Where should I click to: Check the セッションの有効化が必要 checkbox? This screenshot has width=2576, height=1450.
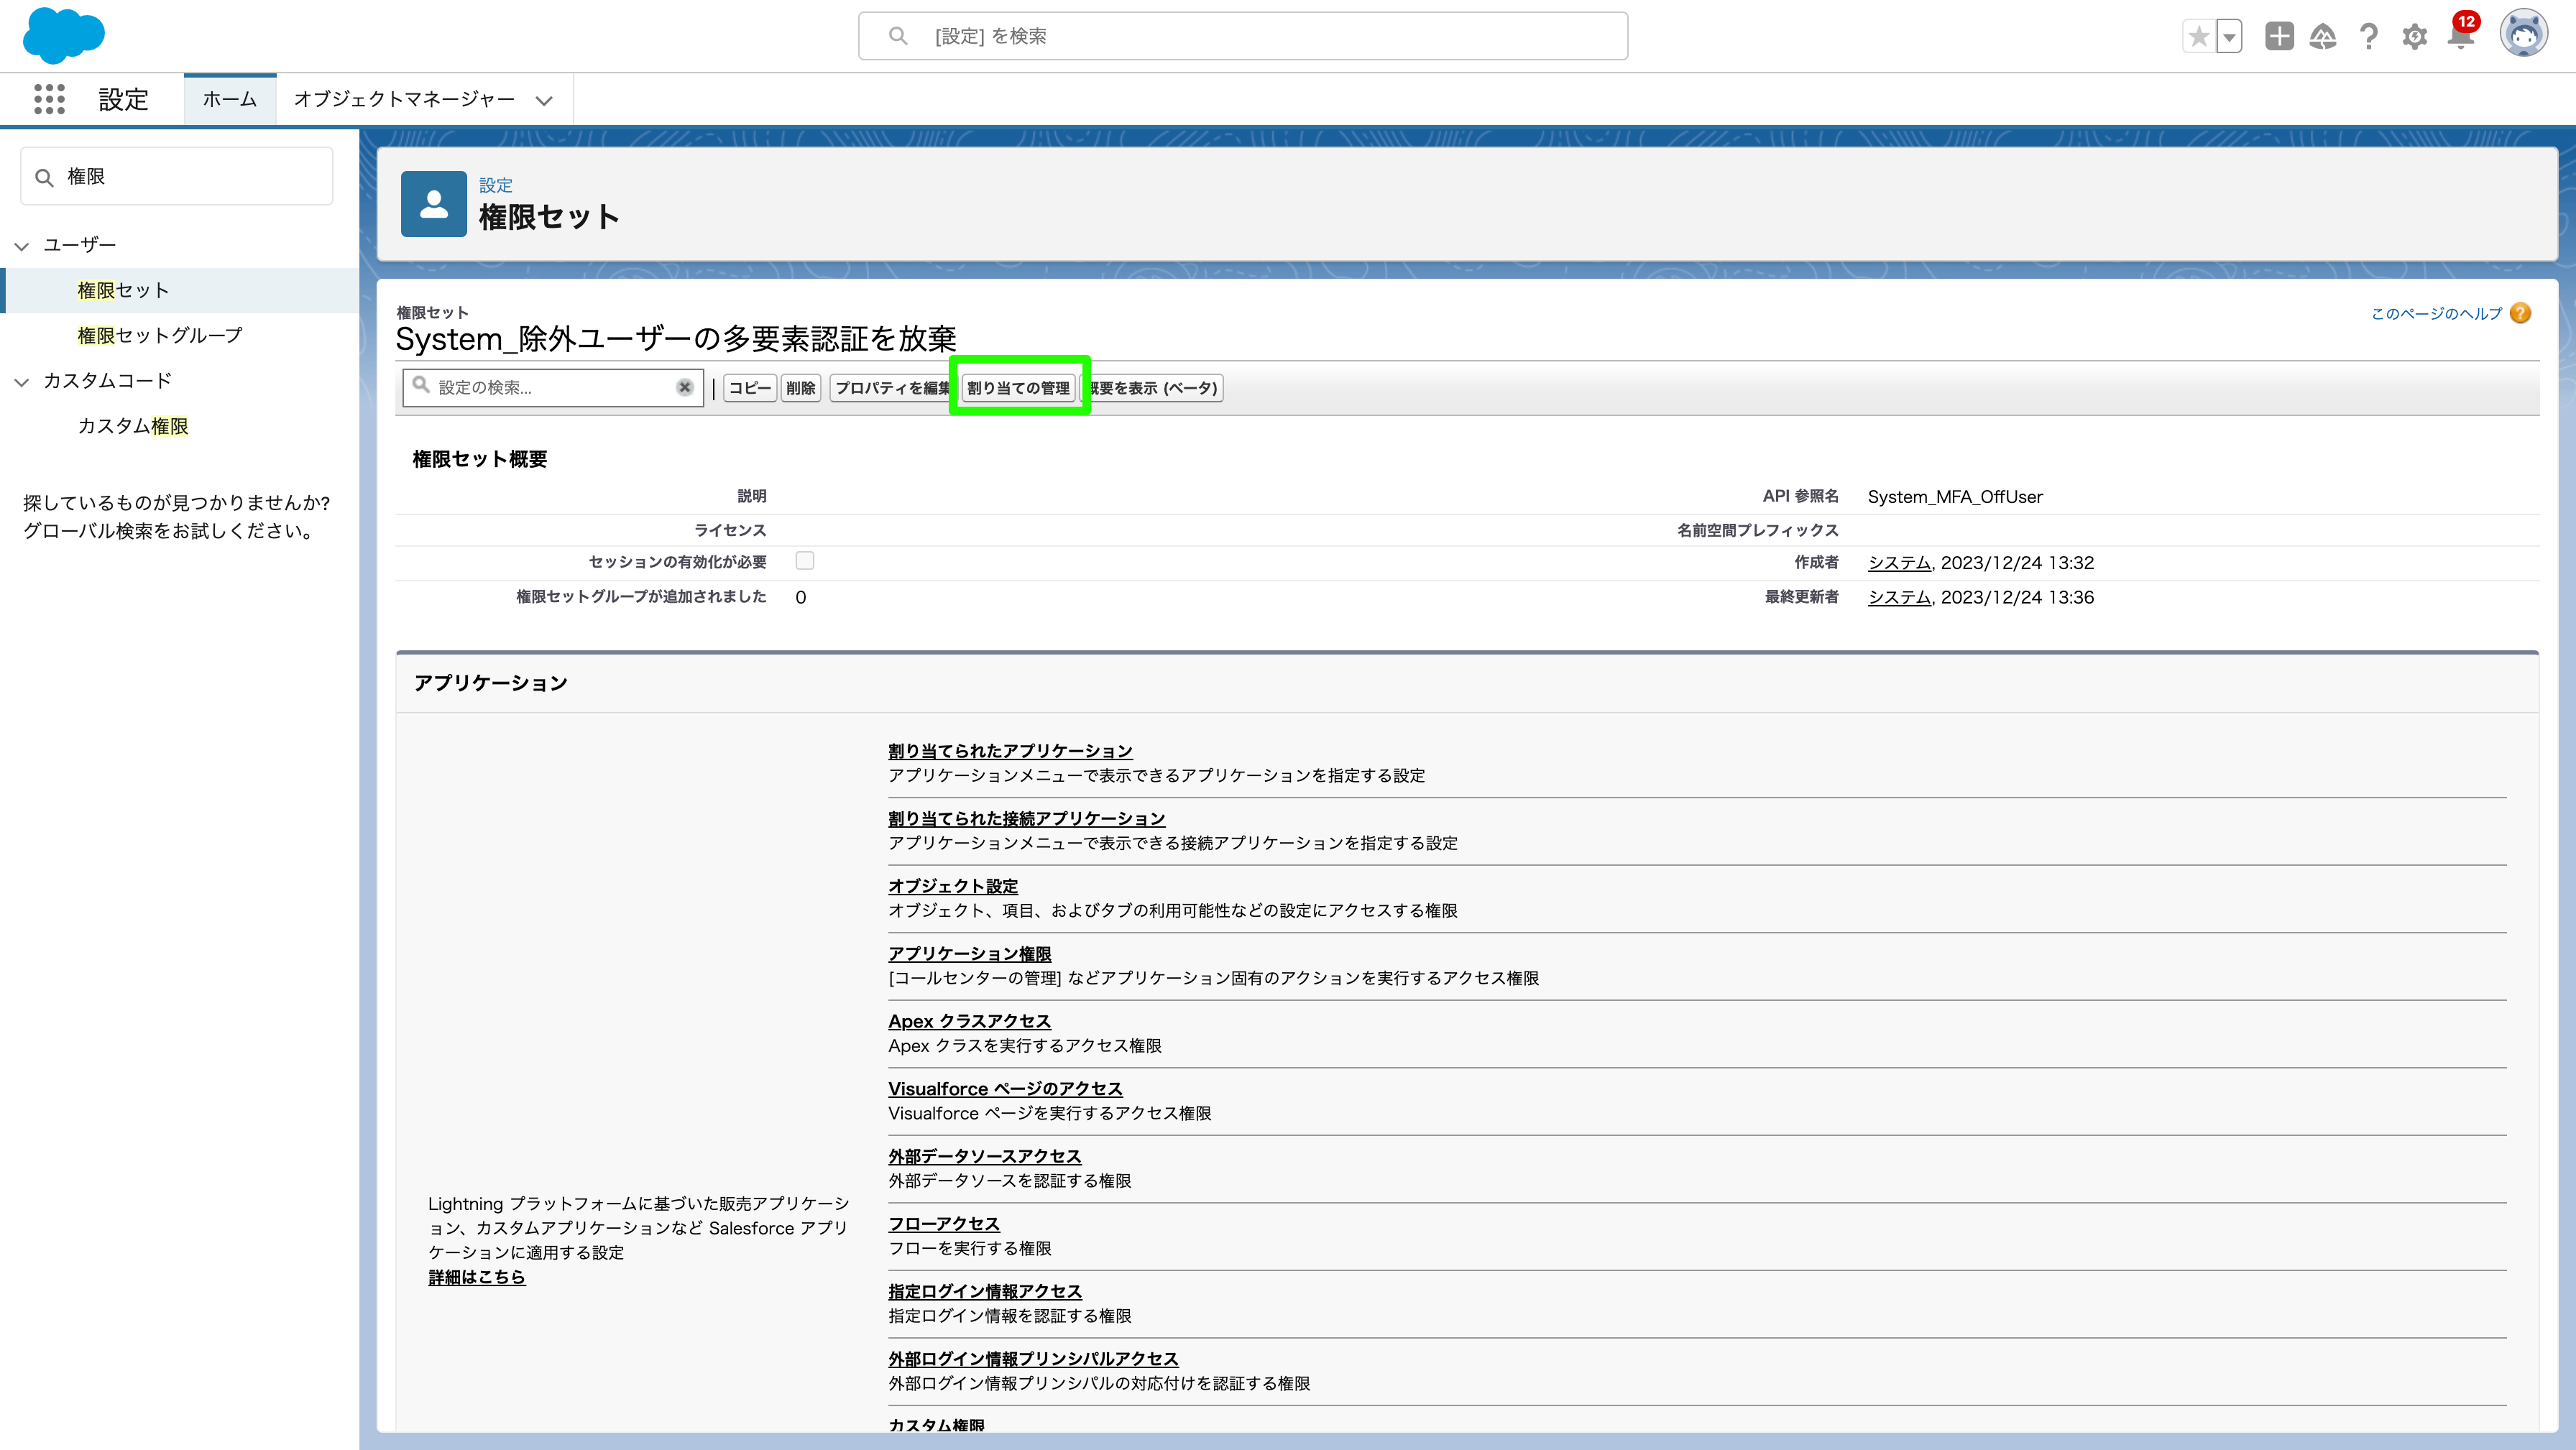tap(805, 561)
